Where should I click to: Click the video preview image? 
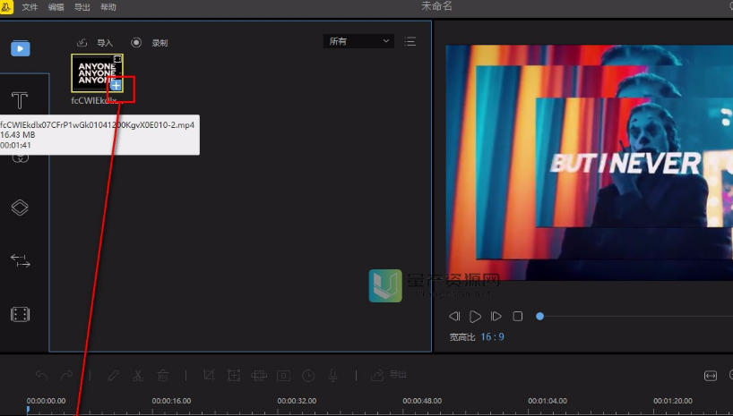589,163
